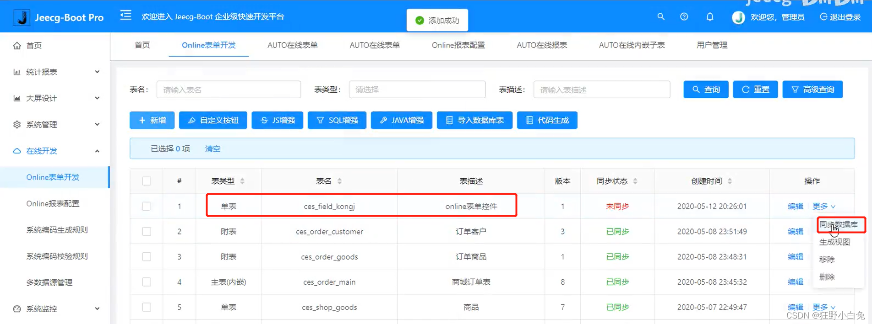Open the 高级查询 advanced query button
The height and width of the screenshot is (324, 872).
coord(812,90)
